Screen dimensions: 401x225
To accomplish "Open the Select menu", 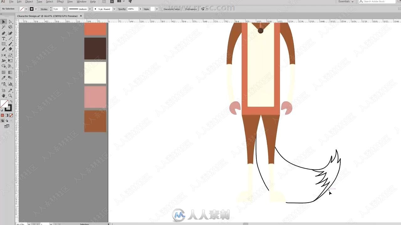I will 49,2.
